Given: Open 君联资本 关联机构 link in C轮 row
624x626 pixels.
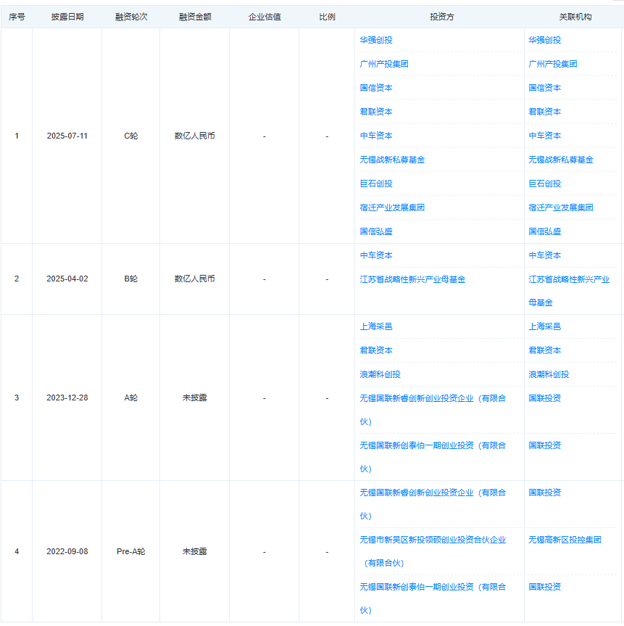Looking at the screenshot, I should [x=544, y=112].
